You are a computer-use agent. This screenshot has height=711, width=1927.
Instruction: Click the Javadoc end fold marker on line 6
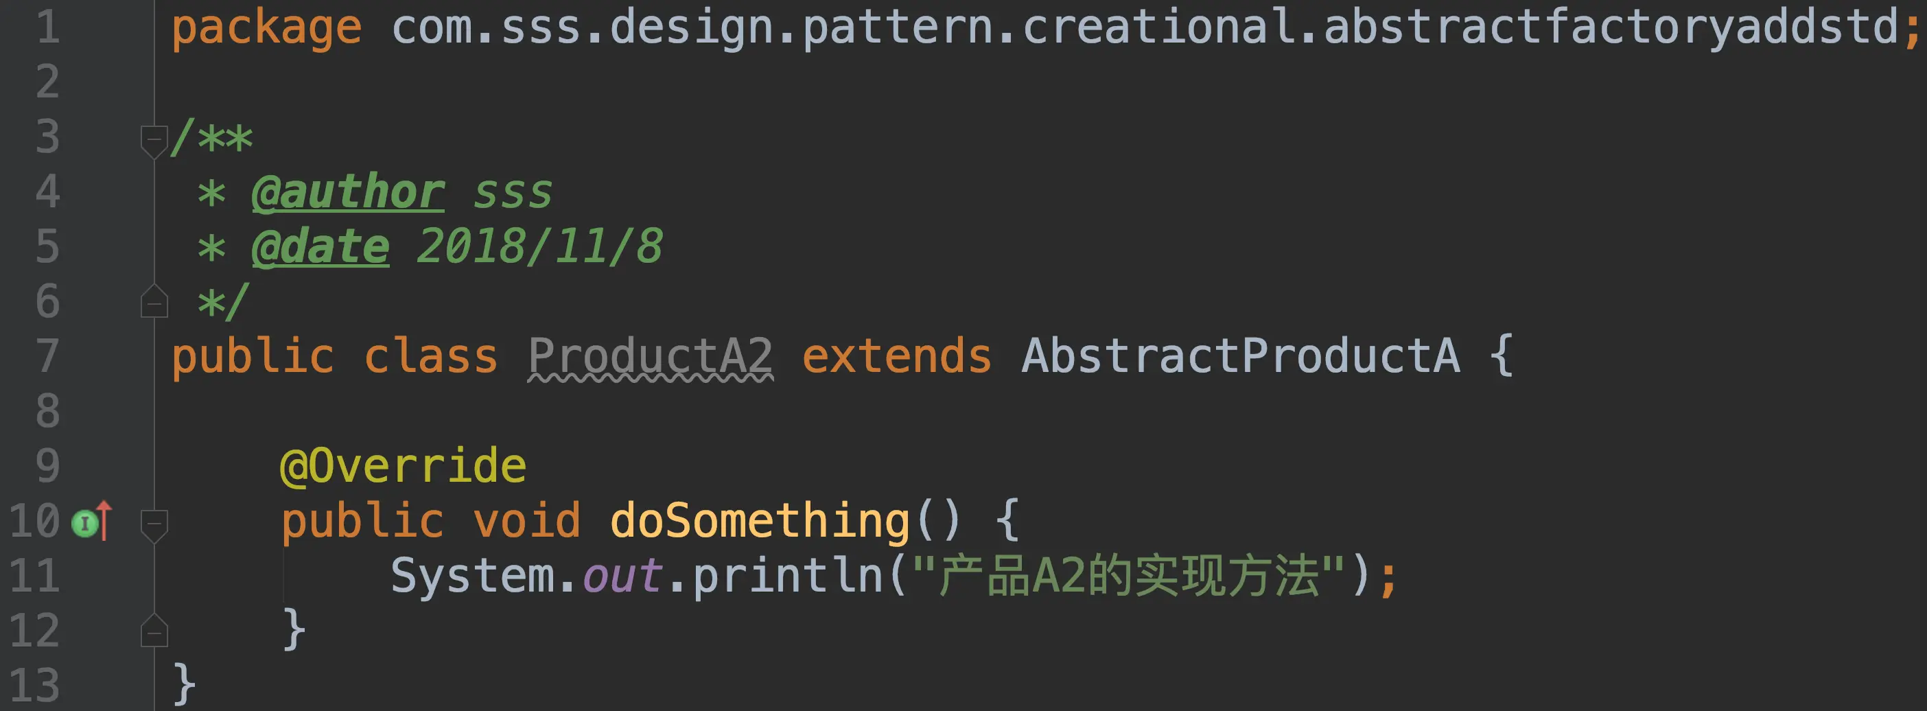pyautogui.click(x=154, y=301)
